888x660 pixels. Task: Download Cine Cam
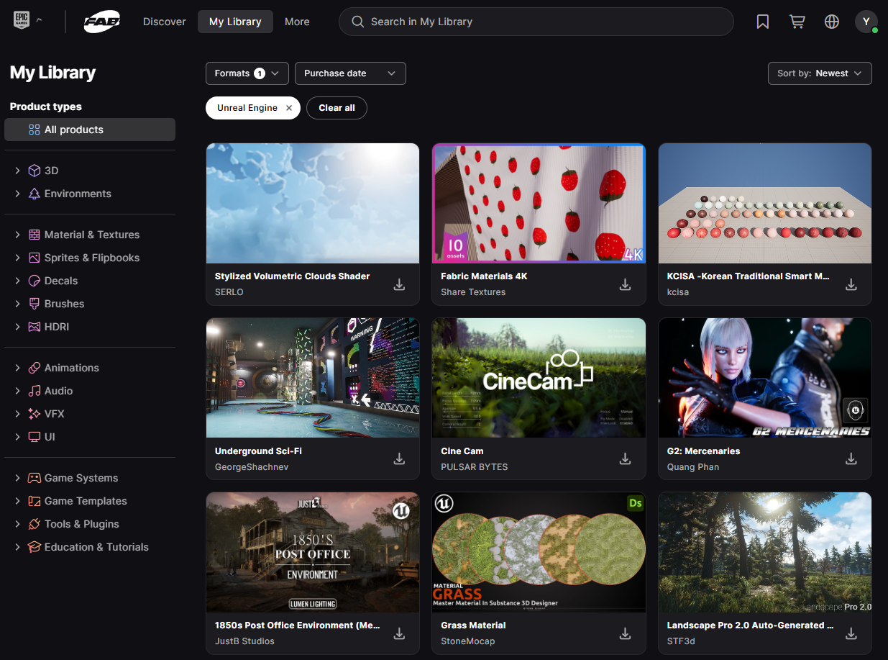tap(626, 459)
